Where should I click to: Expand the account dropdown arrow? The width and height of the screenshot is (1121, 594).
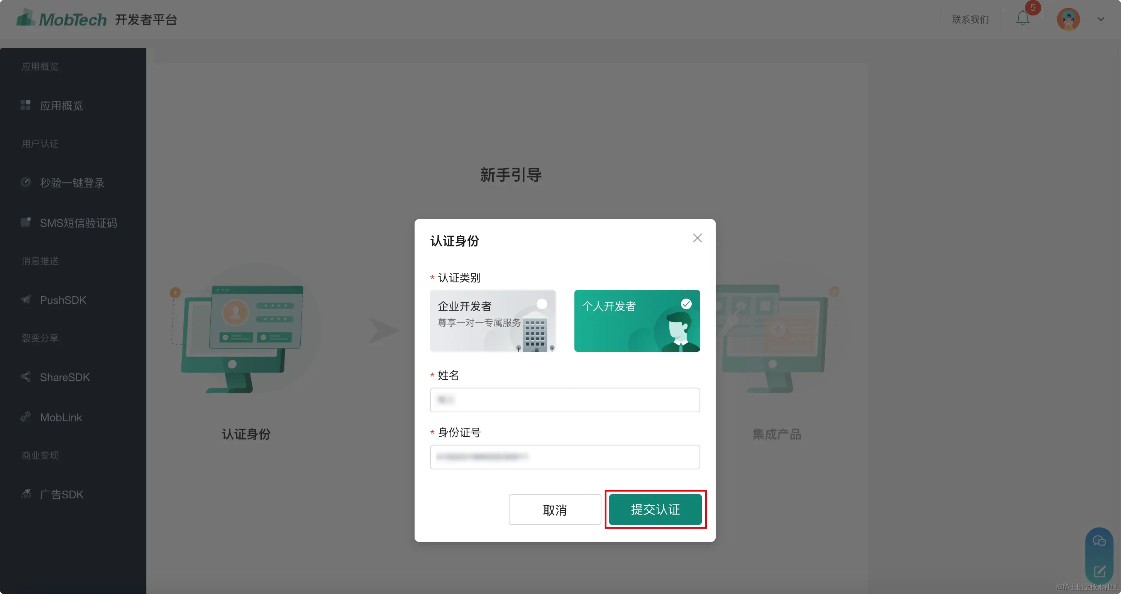[1101, 19]
